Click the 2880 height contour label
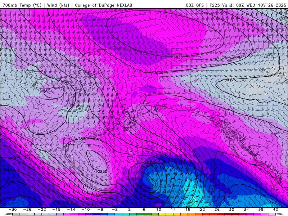 click(x=83, y=139)
